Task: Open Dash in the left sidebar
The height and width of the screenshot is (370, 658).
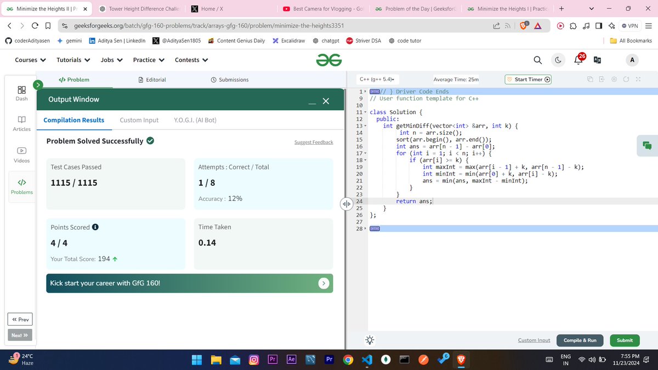Action: (21, 93)
